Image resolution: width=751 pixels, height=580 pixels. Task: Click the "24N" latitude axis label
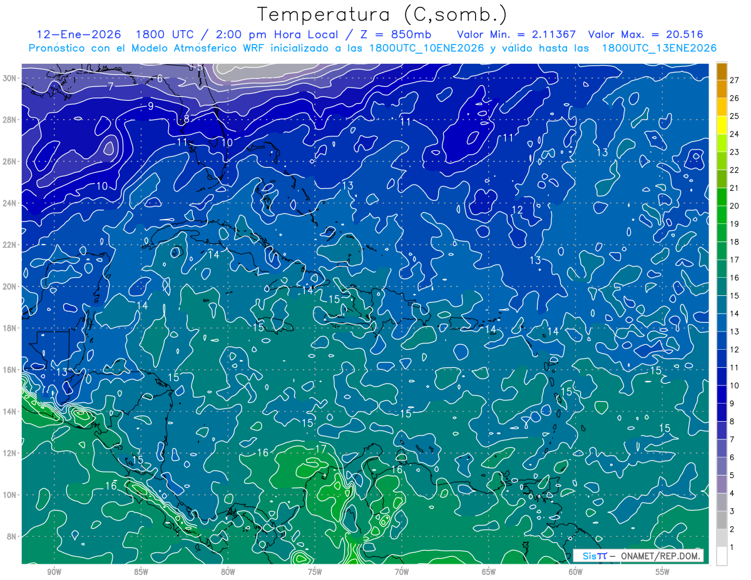click(11, 203)
